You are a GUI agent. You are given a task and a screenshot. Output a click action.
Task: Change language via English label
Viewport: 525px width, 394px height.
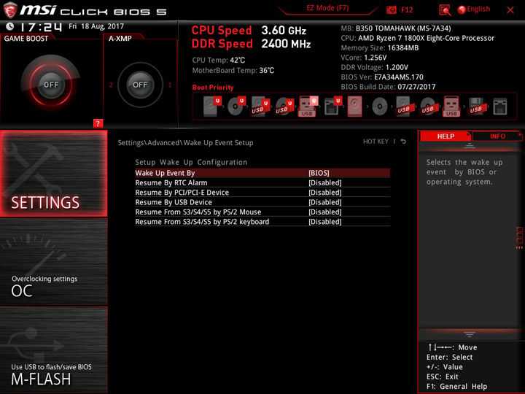tap(478, 9)
